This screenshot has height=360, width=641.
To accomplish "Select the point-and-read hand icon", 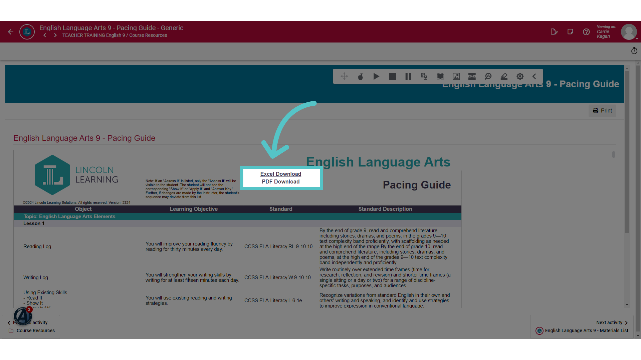I will (361, 76).
